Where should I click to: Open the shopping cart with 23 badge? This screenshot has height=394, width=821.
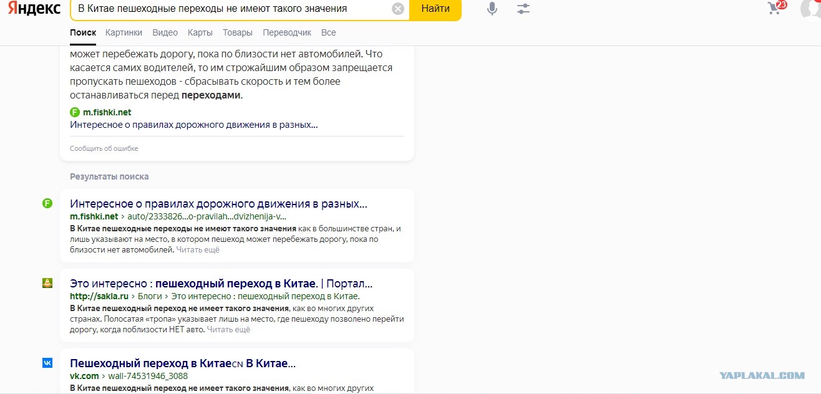coord(776,7)
